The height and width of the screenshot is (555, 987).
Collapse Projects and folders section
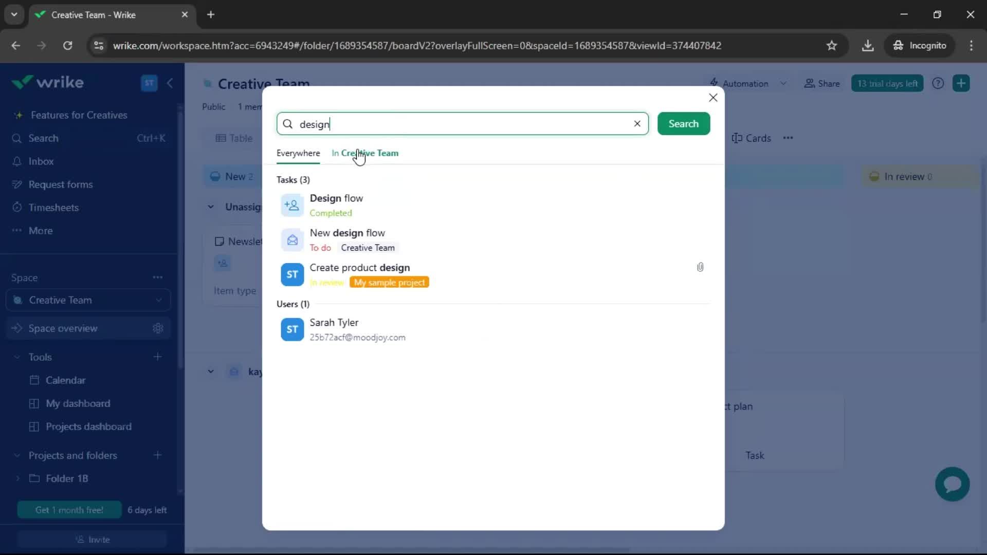(x=17, y=455)
